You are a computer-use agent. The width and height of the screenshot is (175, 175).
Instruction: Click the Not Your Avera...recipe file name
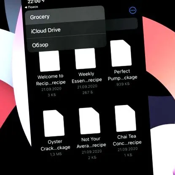coord(91,143)
